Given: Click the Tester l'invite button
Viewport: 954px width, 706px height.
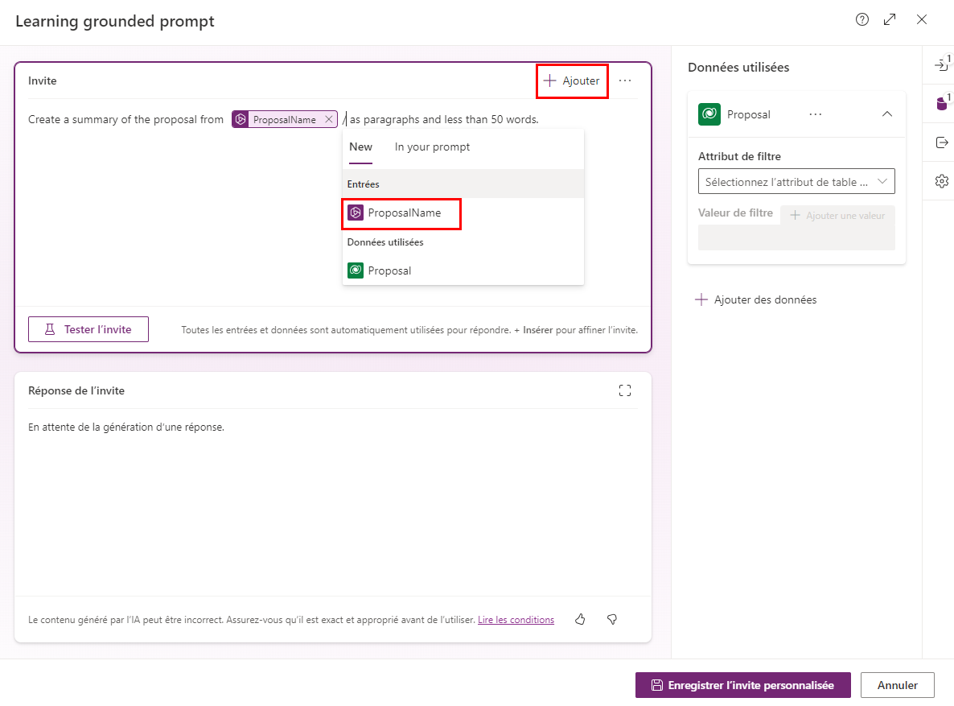Looking at the screenshot, I should coord(88,328).
